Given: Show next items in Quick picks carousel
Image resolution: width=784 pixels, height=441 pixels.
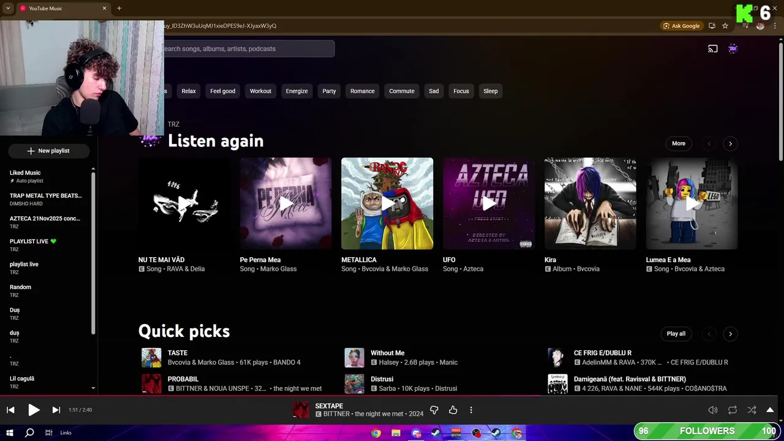Looking at the screenshot, I should 730,334.
